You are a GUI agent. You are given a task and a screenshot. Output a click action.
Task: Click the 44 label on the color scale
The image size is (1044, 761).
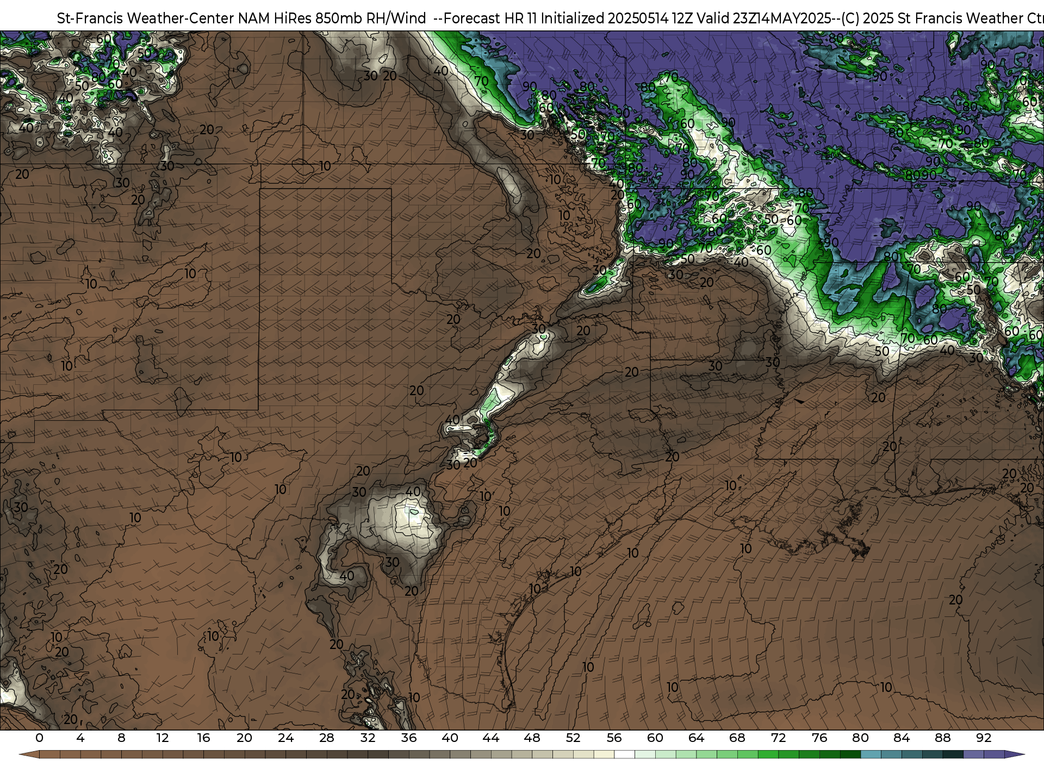click(491, 738)
